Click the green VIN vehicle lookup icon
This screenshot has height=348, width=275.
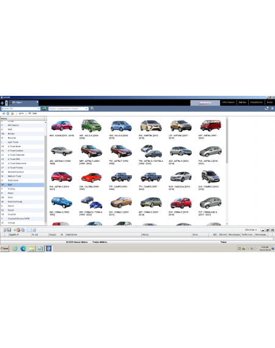44,109
